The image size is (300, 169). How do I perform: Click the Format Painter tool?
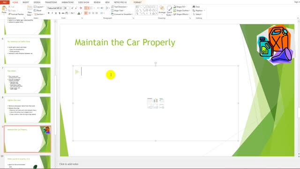point(16,14)
